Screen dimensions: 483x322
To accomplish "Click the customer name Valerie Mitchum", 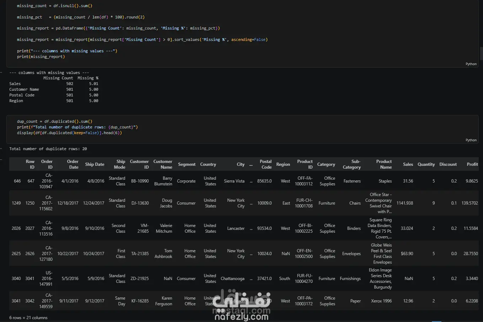I will click(164, 228).
